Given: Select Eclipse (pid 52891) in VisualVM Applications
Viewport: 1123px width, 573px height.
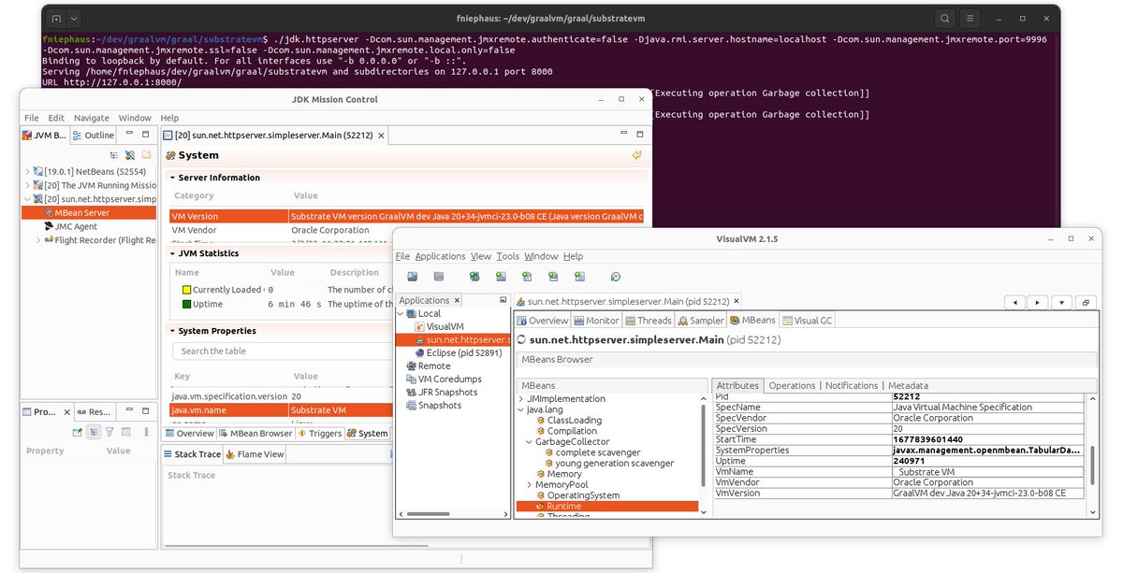Looking at the screenshot, I should tap(458, 353).
